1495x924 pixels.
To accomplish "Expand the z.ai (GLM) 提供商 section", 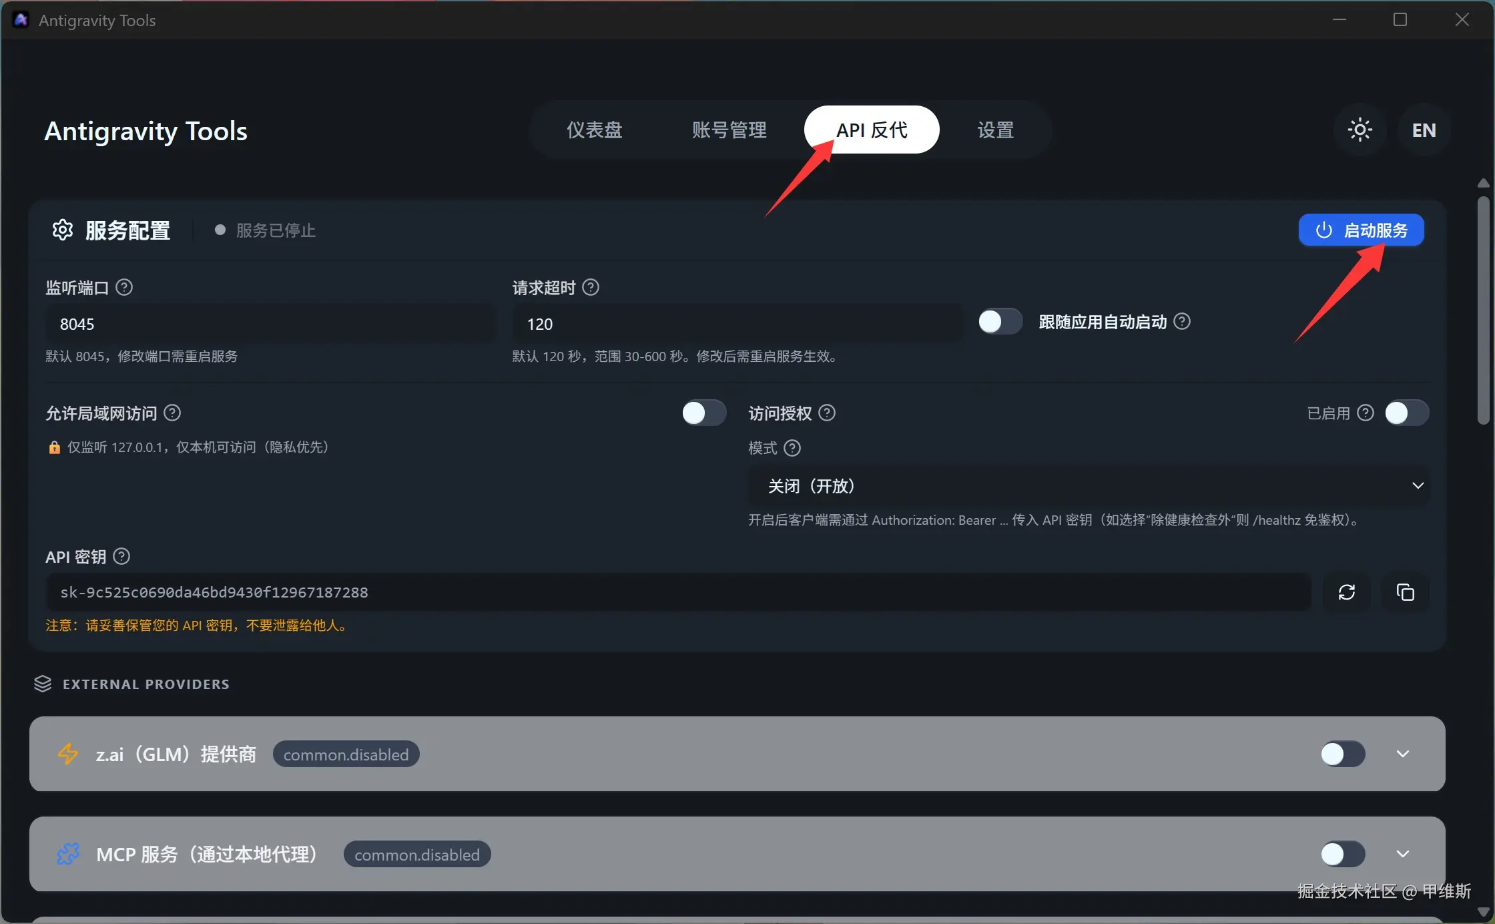I will coord(1402,754).
